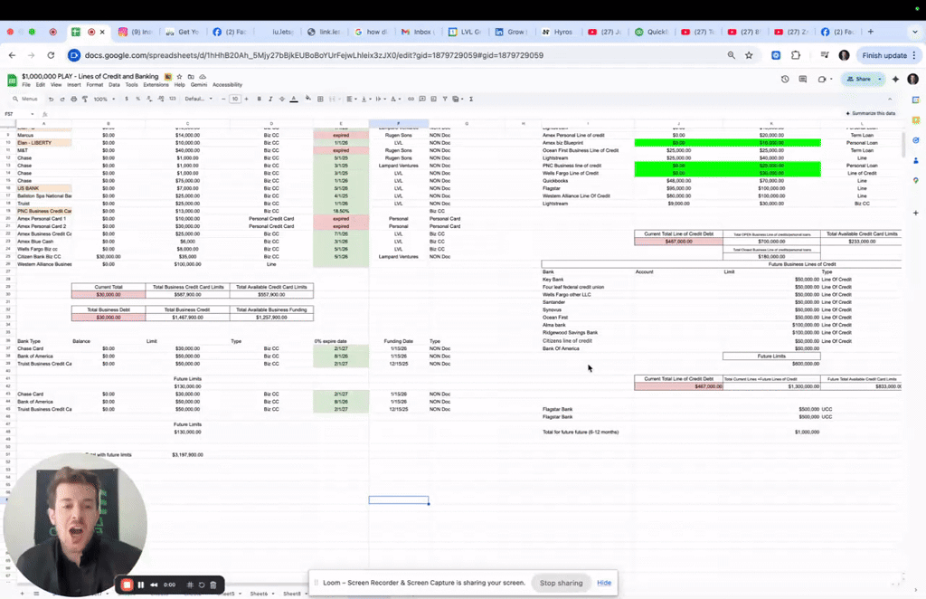926x599 pixels.
Task: Open the Insert menu
Action: (74, 85)
